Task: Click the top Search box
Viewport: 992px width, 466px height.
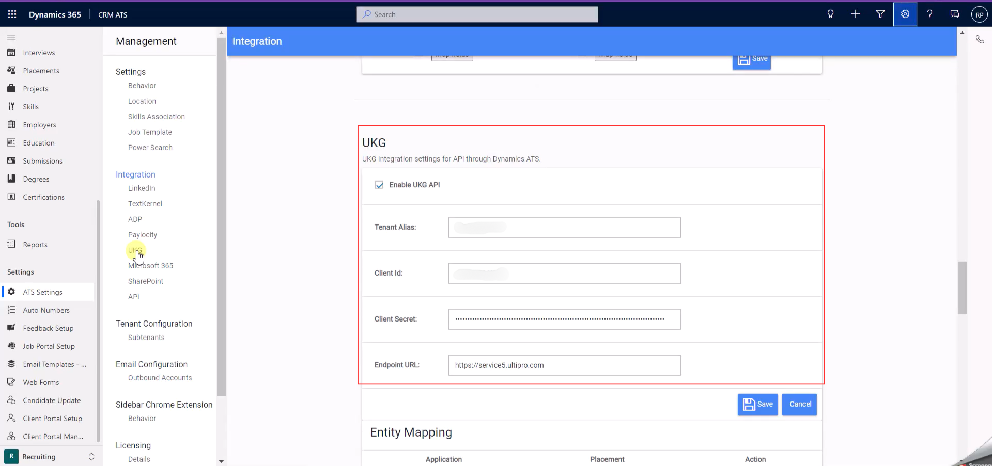Action: pos(477,14)
